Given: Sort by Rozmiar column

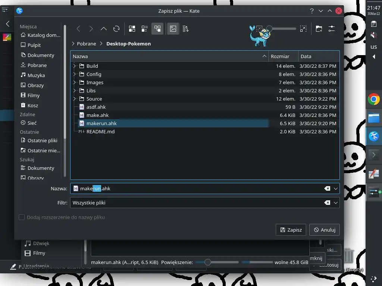Looking at the screenshot, I should (283, 56).
